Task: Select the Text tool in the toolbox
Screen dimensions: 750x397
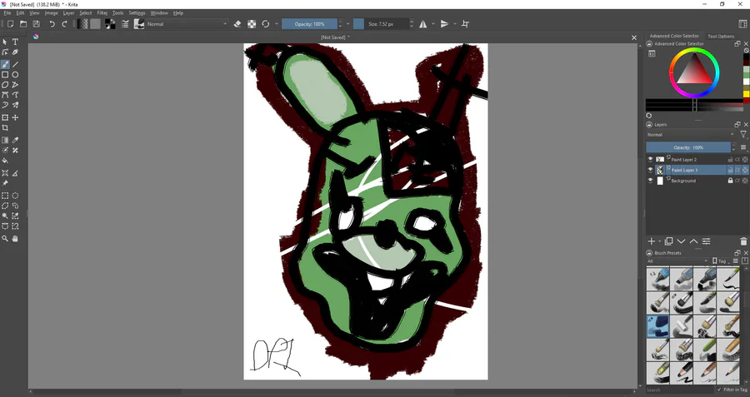Action: click(x=15, y=42)
